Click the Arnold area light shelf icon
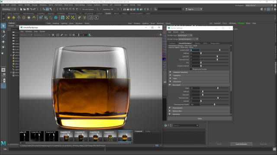277x155 pixels. (x=9, y=18)
